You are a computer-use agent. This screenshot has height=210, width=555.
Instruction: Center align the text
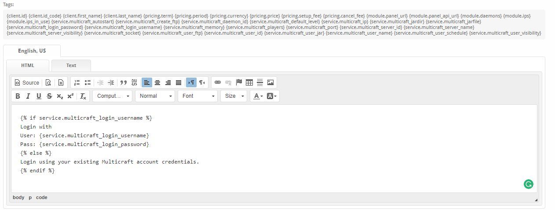coord(157,82)
